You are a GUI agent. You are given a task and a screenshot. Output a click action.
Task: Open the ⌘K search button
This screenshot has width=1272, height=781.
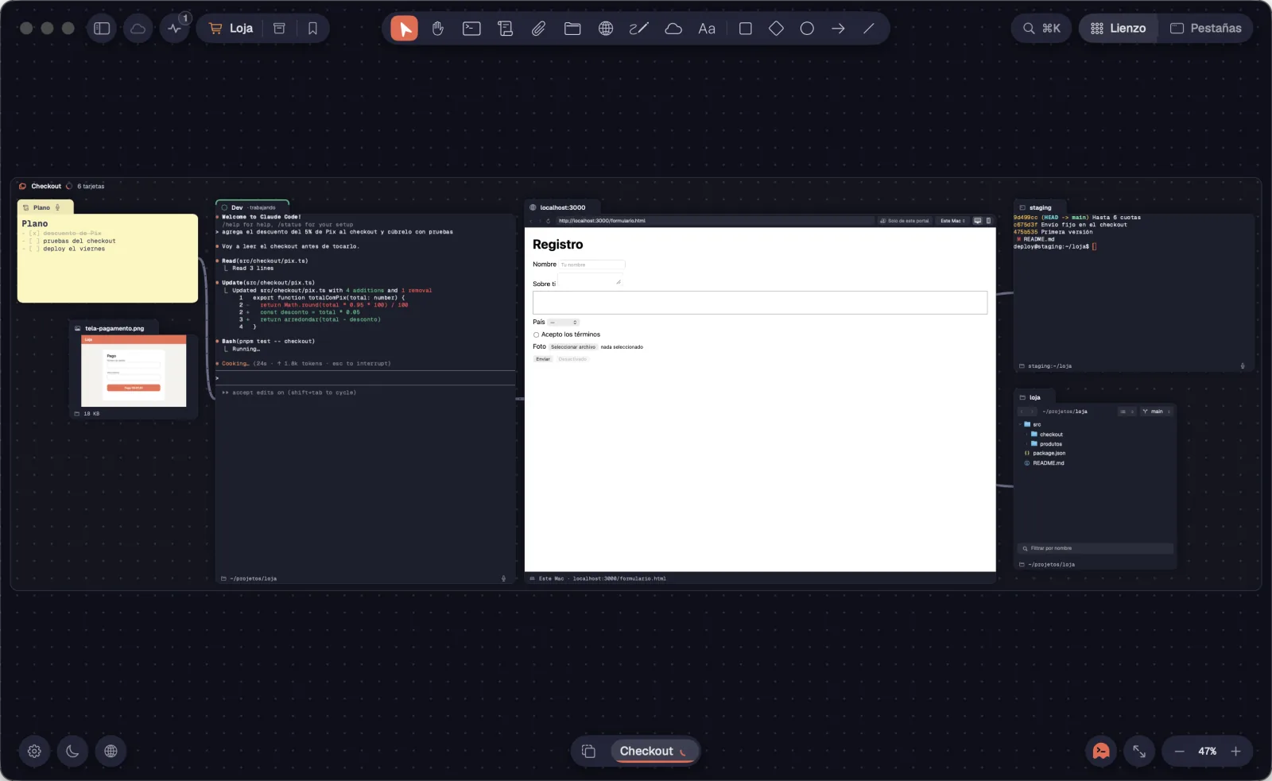[1041, 29]
